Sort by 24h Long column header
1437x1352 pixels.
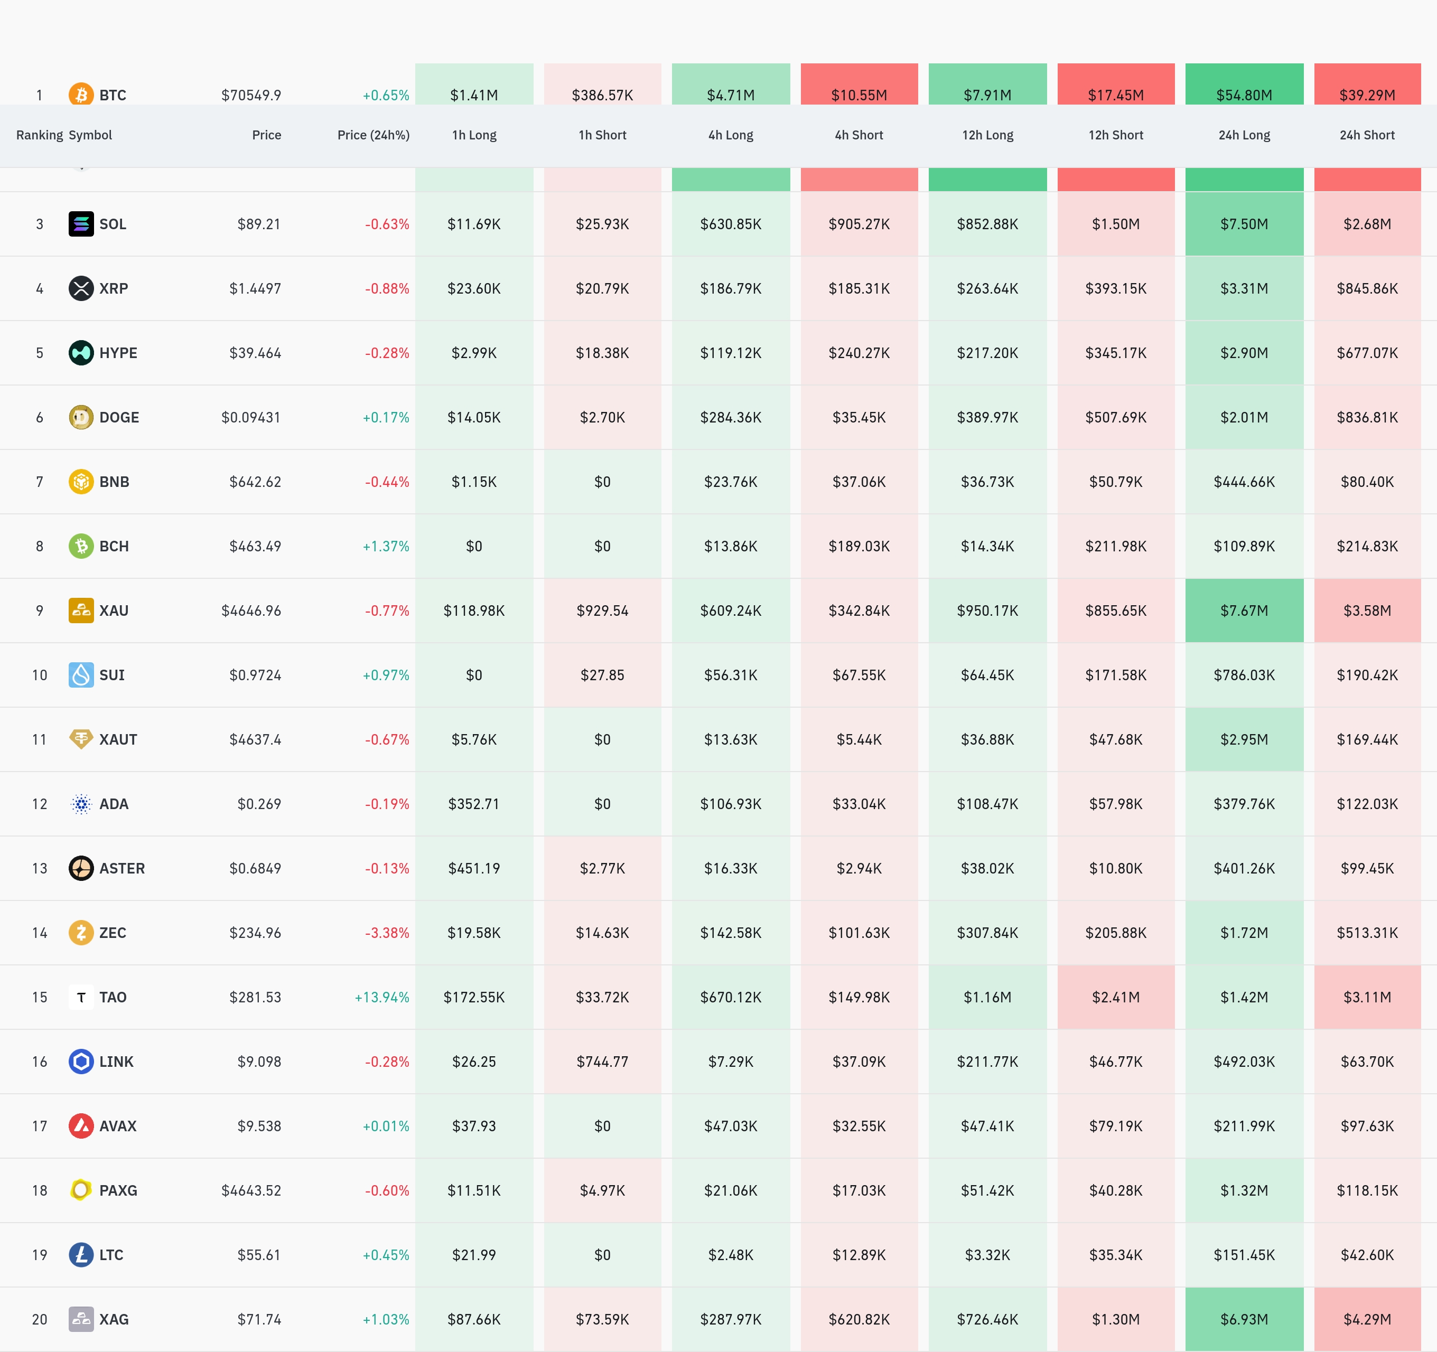(x=1244, y=135)
